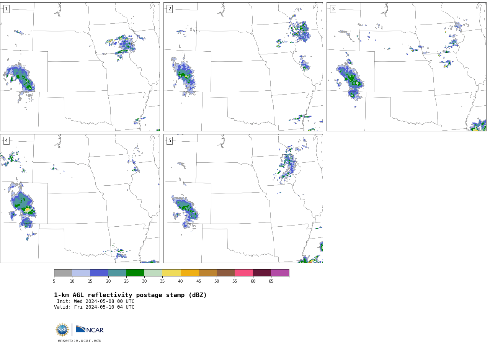The height and width of the screenshot is (345, 490).
Task: Select the purple 65+ dBZ swatch
Action: 280,273
